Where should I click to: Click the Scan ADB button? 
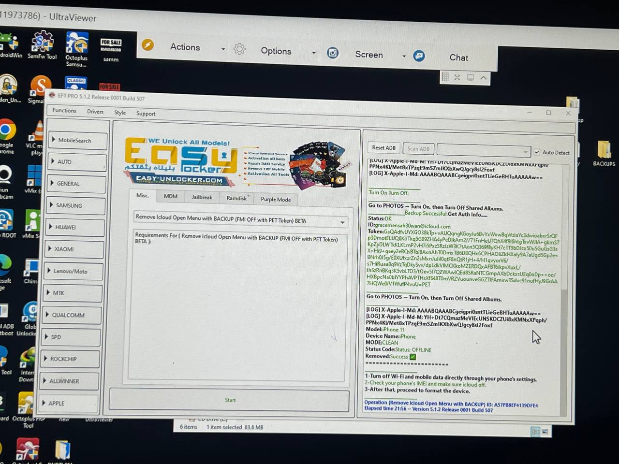tap(418, 149)
